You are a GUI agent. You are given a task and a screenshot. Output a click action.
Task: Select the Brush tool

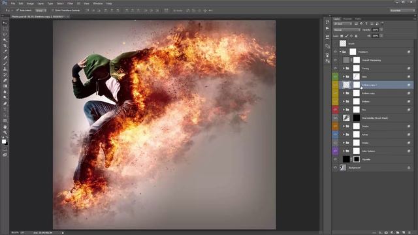click(5, 63)
